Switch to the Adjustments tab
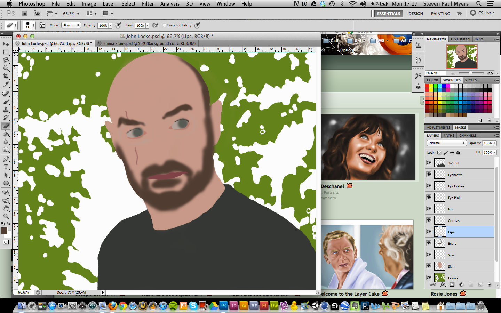 pos(438,128)
